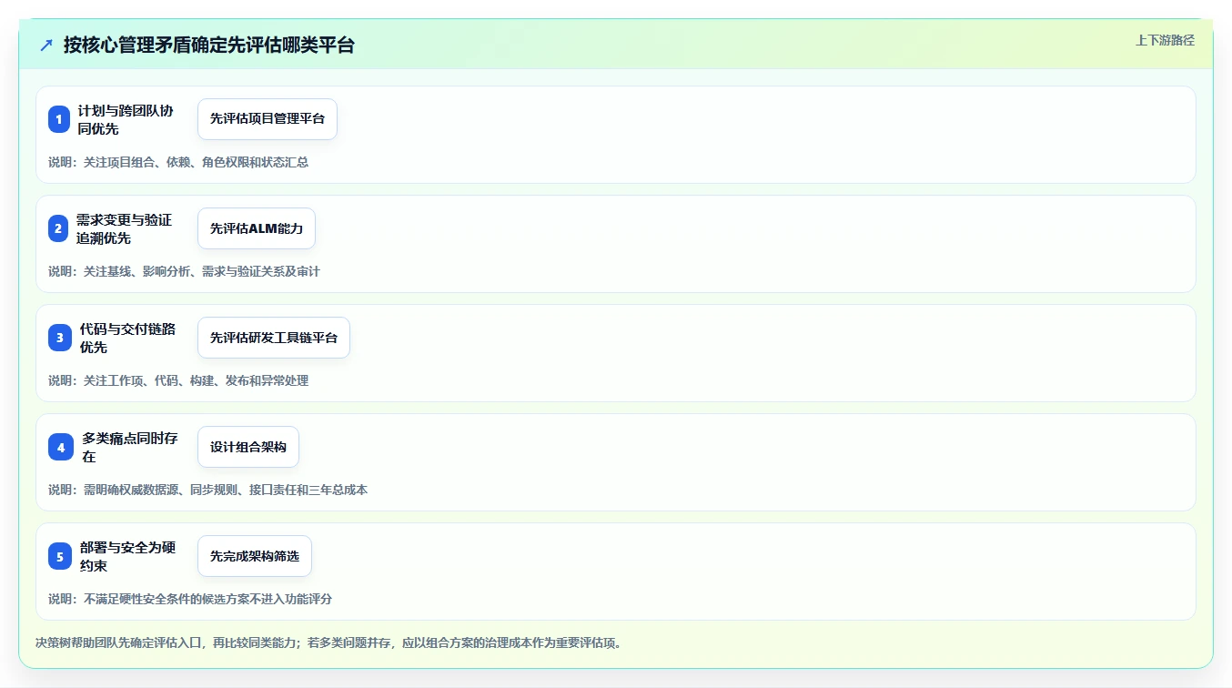Click step number 2 badge

point(59,228)
